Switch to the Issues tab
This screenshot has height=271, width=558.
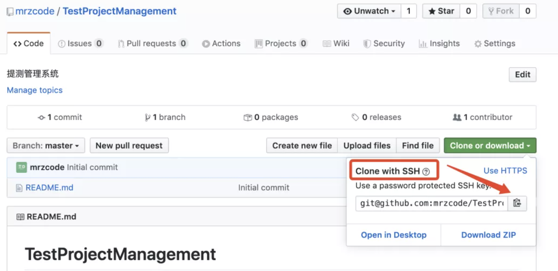click(81, 43)
